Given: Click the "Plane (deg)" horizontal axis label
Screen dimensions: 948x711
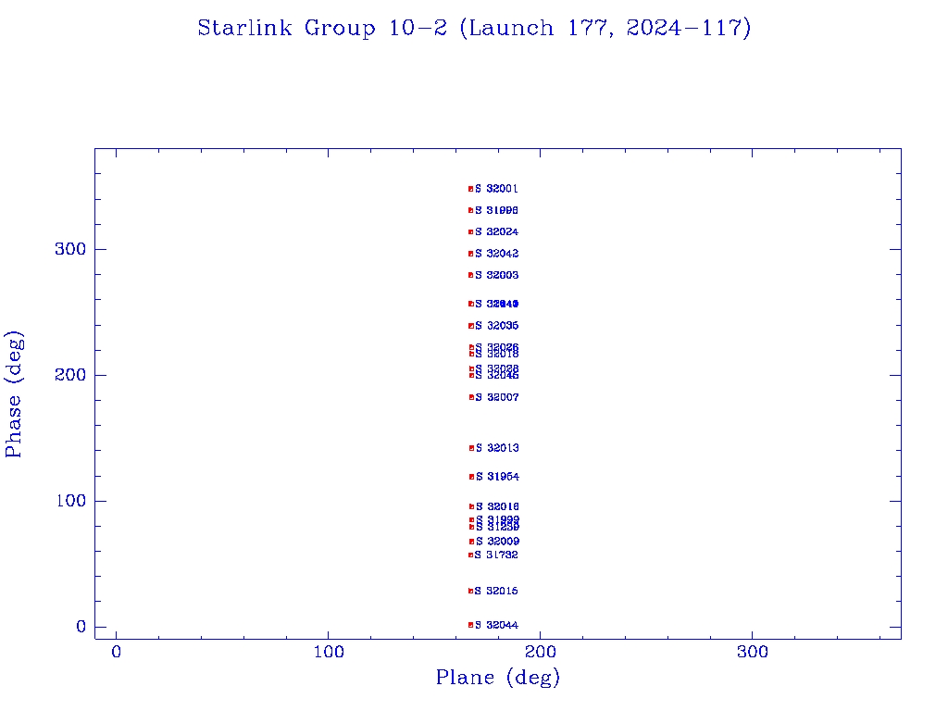Looking at the screenshot, I should point(498,677).
